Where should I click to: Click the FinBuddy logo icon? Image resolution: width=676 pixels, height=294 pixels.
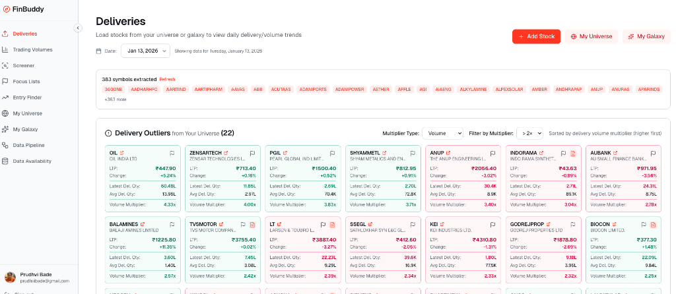point(6,9)
